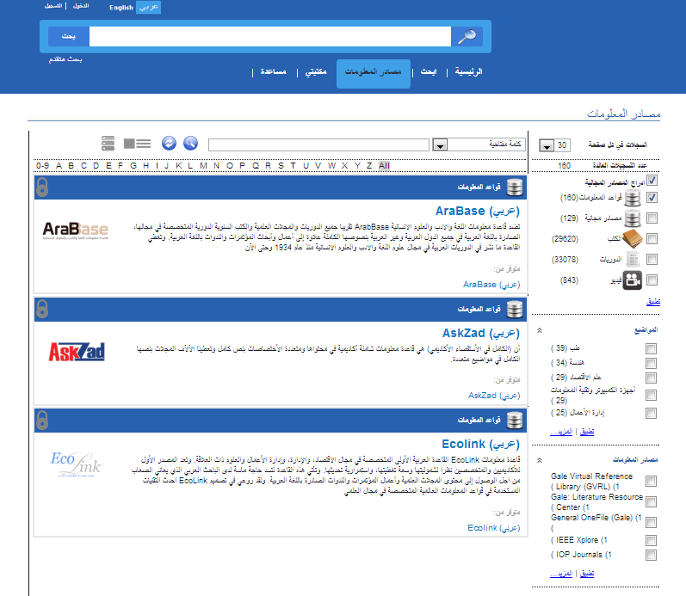
Task: Show more information sources link
Action: [x=561, y=574]
